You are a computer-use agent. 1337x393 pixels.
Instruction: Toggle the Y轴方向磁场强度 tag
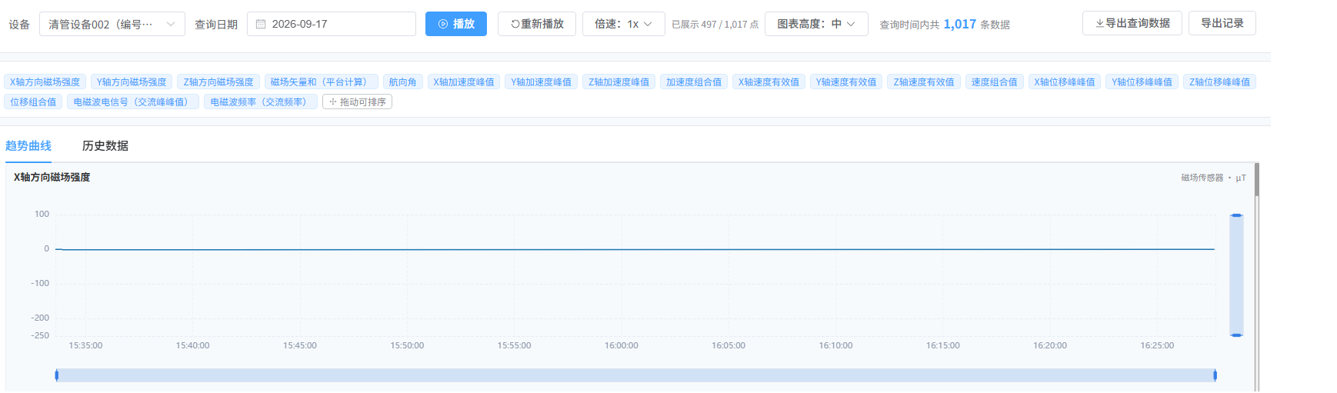coord(132,82)
